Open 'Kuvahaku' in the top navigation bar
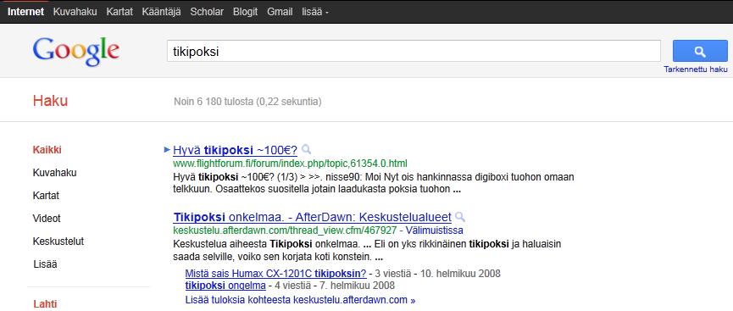Screen dimensions: 733x311 [x=75, y=12]
